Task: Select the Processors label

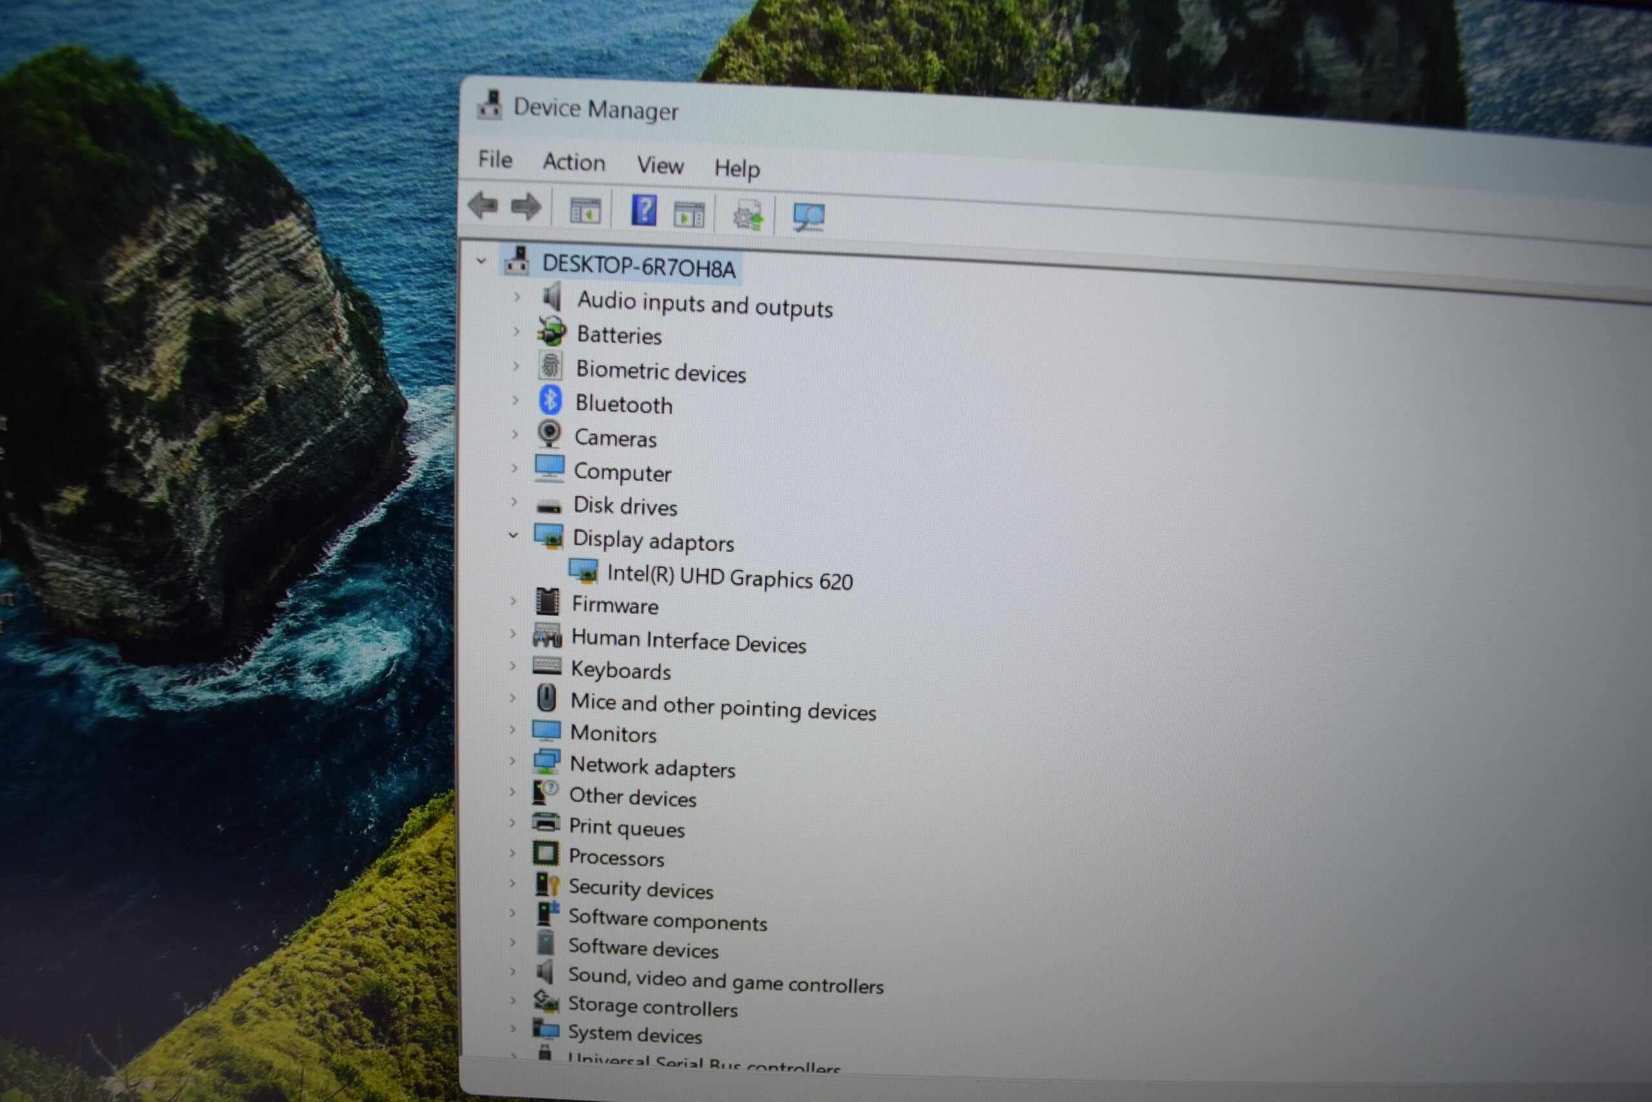Action: 616,857
